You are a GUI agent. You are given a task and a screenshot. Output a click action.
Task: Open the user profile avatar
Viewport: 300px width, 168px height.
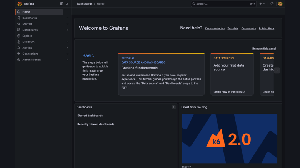pyautogui.click(x=280, y=3)
